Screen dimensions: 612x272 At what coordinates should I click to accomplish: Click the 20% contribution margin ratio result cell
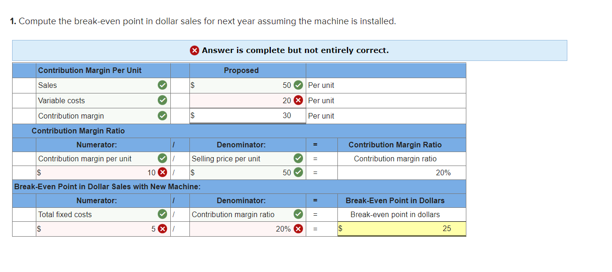click(x=400, y=172)
